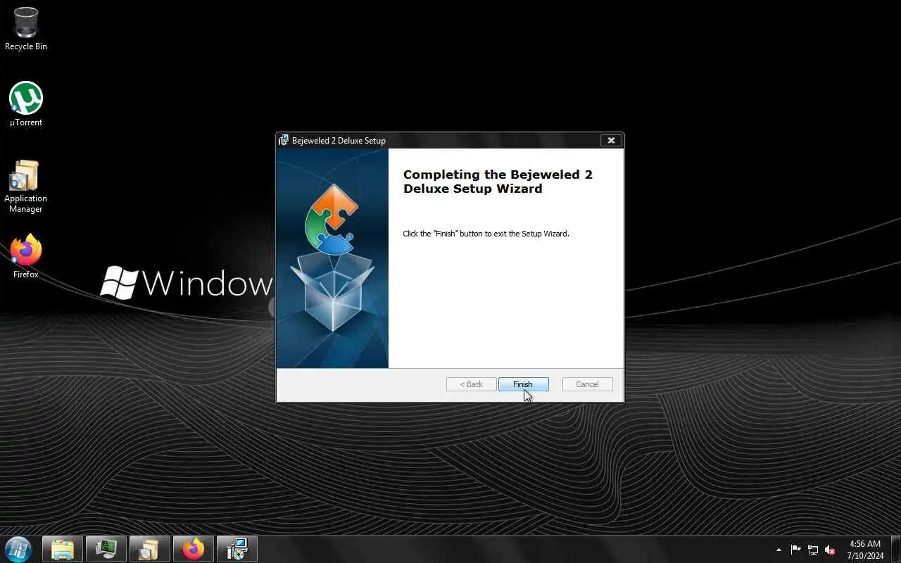Viewport: 901px width, 563px height.
Task: Click the exit the Setup Wizard instruction text
Action: pyautogui.click(x=486, y=234)
